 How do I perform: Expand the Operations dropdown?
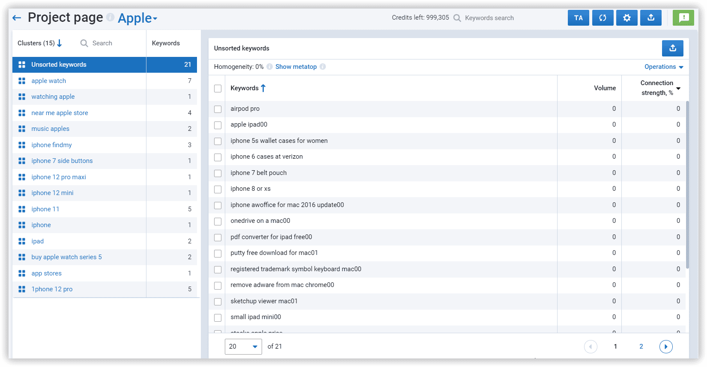point(664,67)
